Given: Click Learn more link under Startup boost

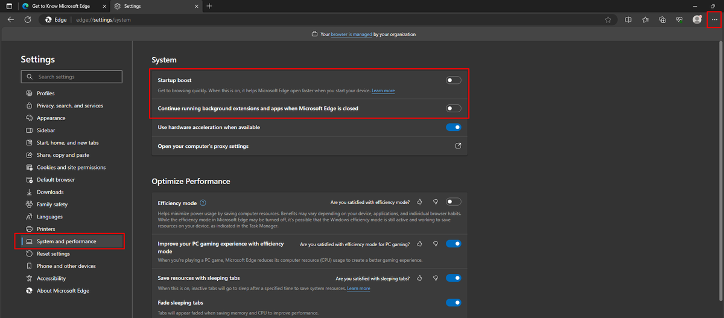Looking at the screenshot, I should 383,91.
